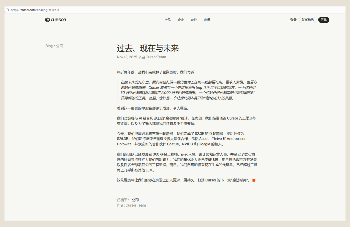Click the Nov 13, 2025 date

(x=127, y=57)
